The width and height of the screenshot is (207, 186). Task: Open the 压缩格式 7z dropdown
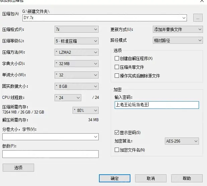pos(77,29)
